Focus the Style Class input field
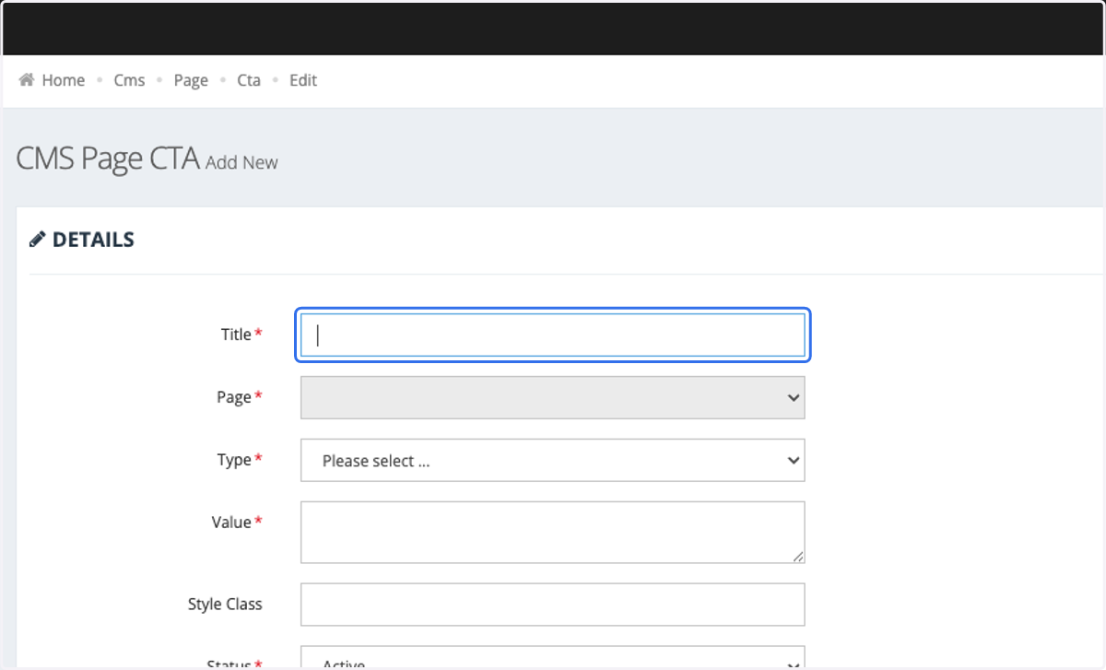The height and width of the screenshot is (670, 1106). 553,605
